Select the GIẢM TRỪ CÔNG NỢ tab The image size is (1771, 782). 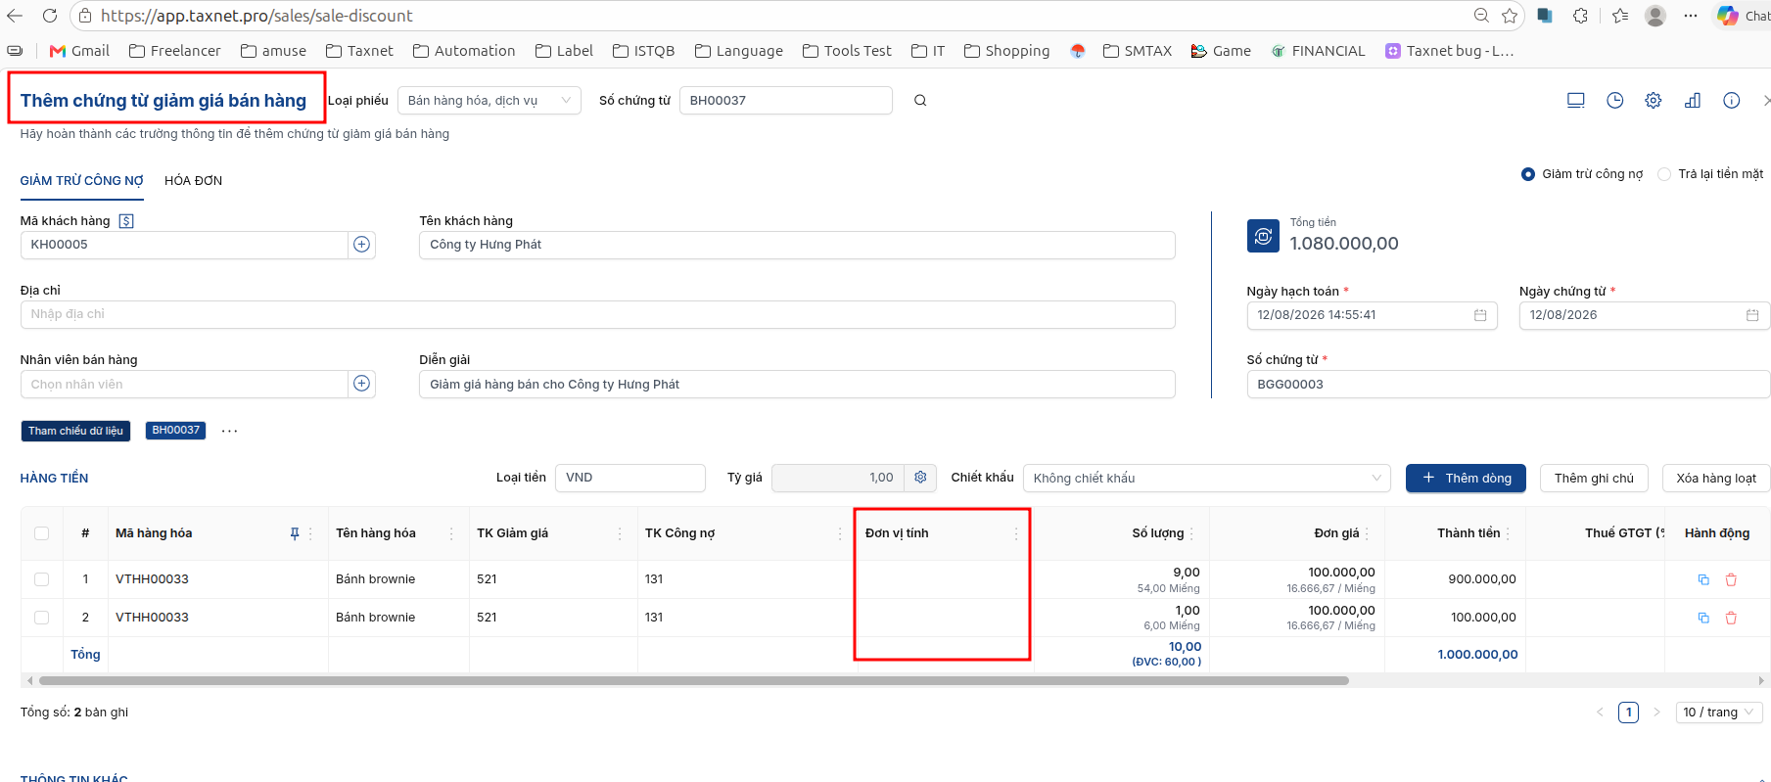(x=82, y=181)
